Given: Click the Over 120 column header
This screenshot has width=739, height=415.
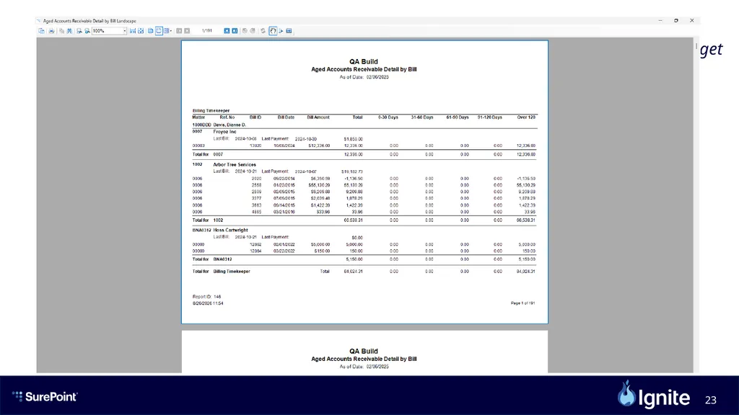Looking at the screenshot, I should (x=526, y=117).
